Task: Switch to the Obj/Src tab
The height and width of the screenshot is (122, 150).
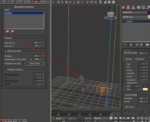Action: [x=45, y=2]
